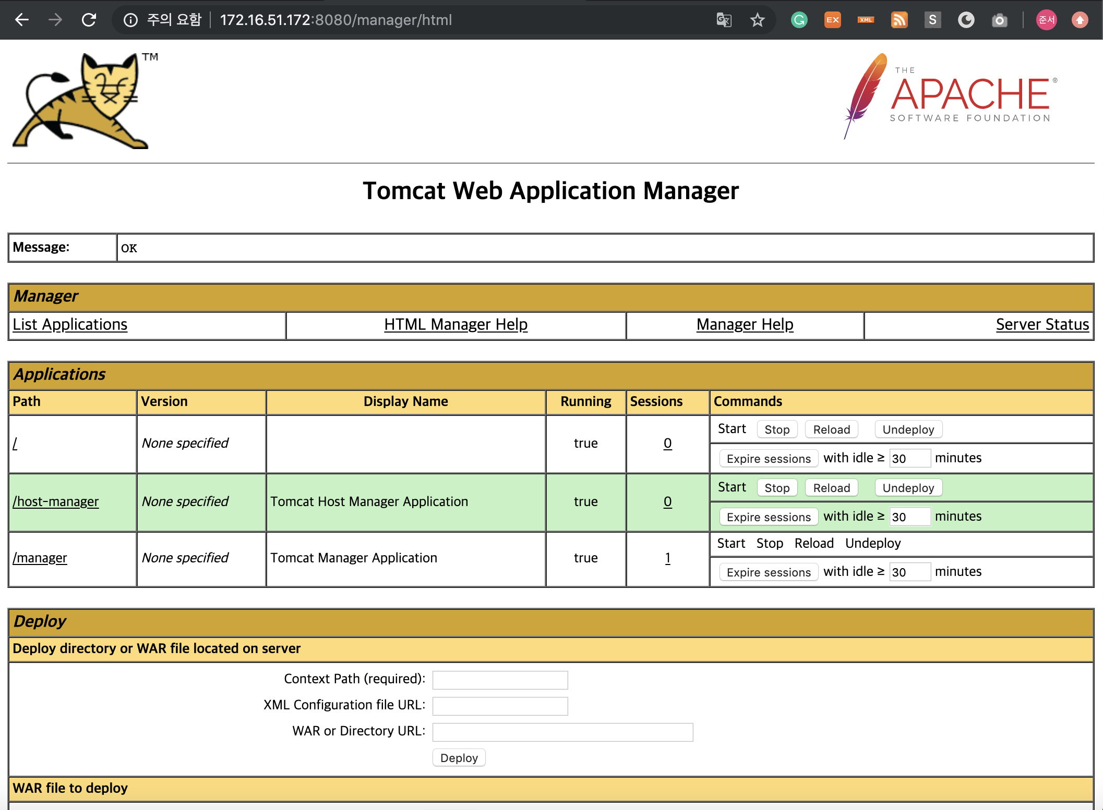This screenshot has width=1103, height=810.
Task: Expire sessions for the root / application
Action: tap(769, 459)
